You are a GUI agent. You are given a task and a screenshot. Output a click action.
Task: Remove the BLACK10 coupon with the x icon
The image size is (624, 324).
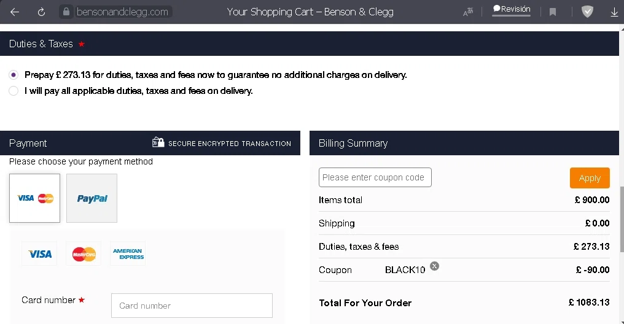(x=435, y=266)
